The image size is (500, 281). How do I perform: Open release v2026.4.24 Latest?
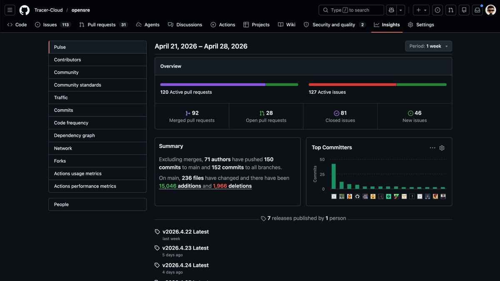click(x=186, y=265)
